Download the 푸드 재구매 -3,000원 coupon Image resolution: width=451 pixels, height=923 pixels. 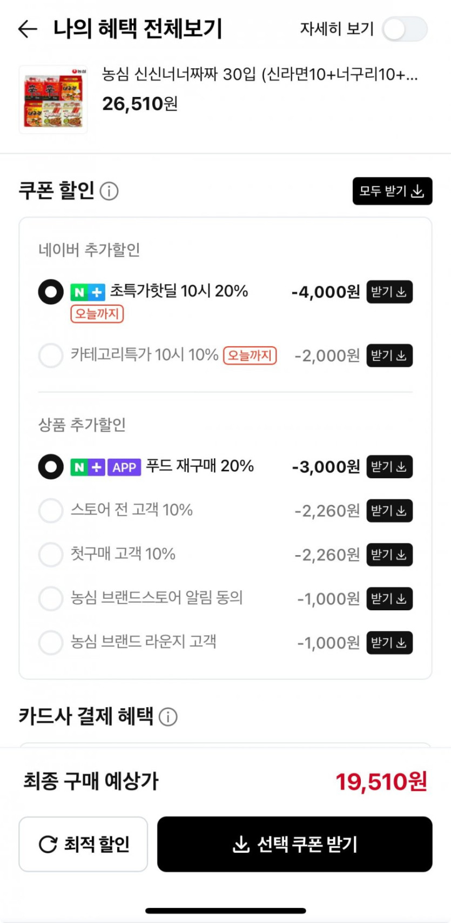coord(389,467)
